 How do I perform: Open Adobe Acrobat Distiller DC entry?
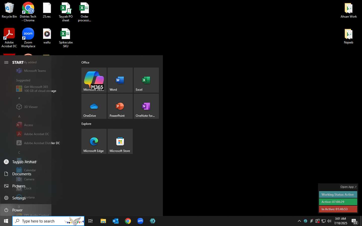coord(38,143)
